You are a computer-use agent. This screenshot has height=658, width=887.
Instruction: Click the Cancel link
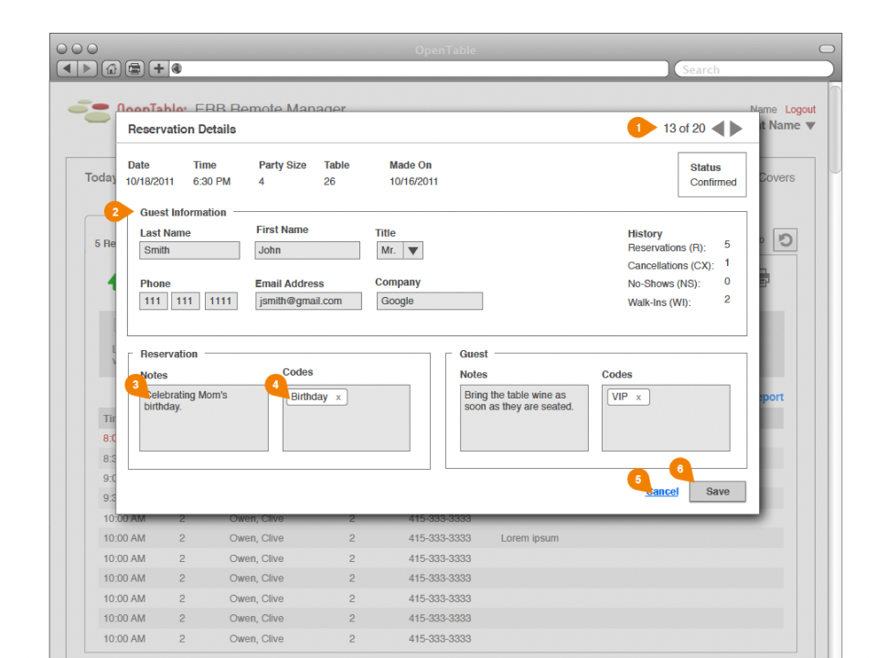coord(662,492)
